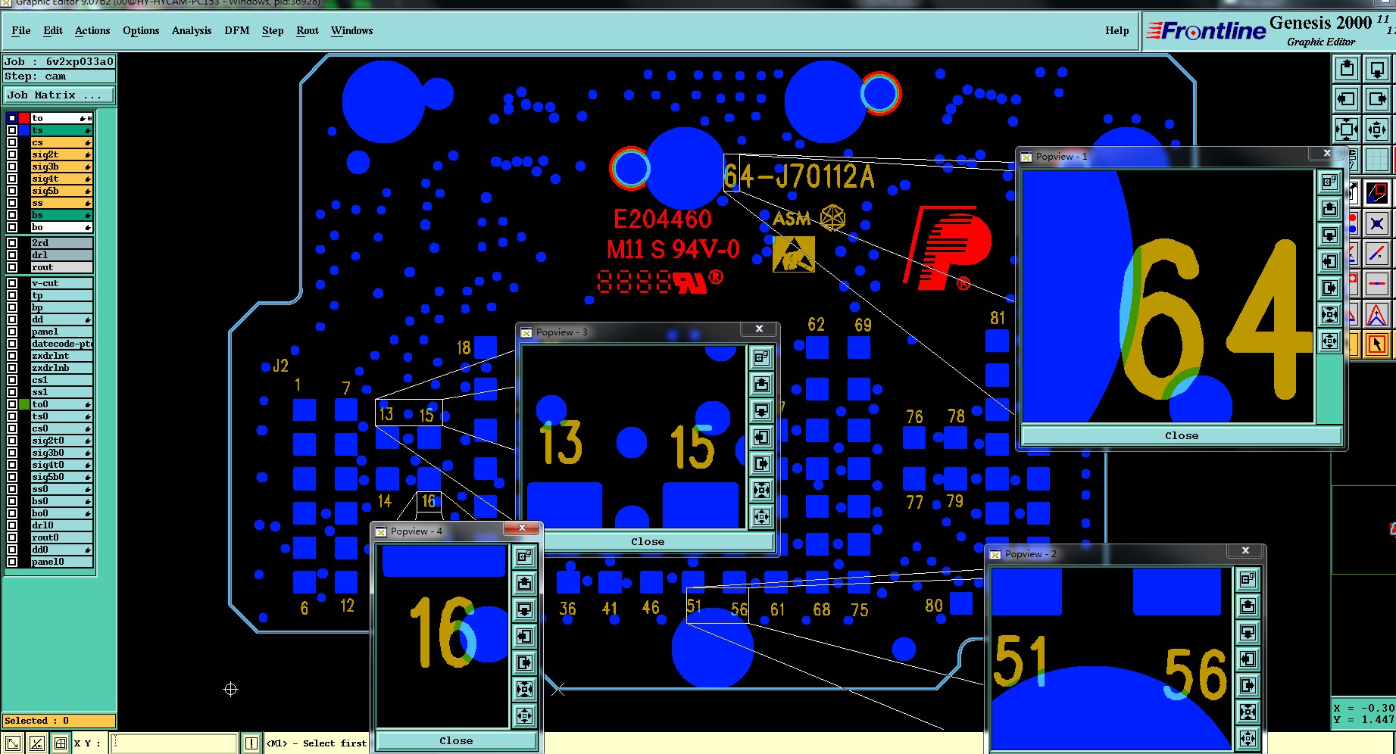Click blue color swatch of layer ts
The image size is (1396, 754).
pyautogui.click(x=24, y=130)
